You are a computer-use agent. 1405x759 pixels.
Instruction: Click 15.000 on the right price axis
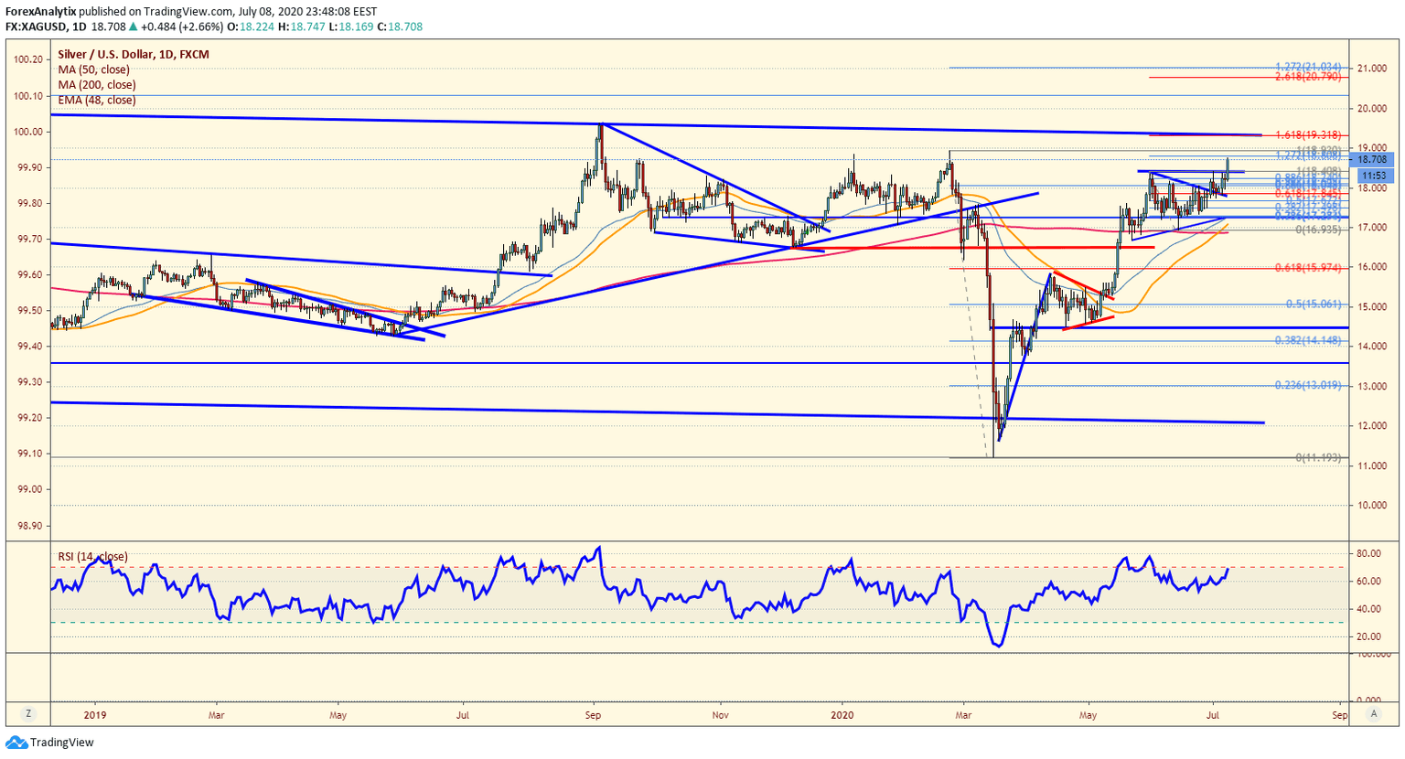(1372, 307)
